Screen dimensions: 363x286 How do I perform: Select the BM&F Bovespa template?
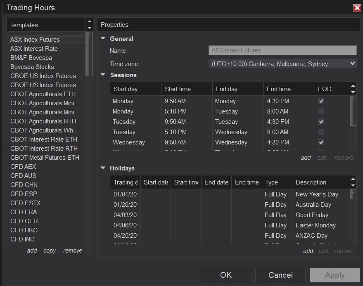pyautogui.click(x=31, y=58)
